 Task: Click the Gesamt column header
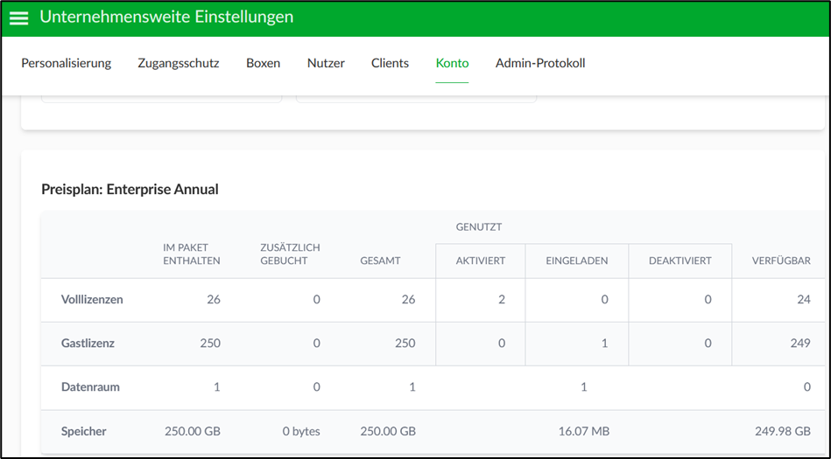(380, 261)
